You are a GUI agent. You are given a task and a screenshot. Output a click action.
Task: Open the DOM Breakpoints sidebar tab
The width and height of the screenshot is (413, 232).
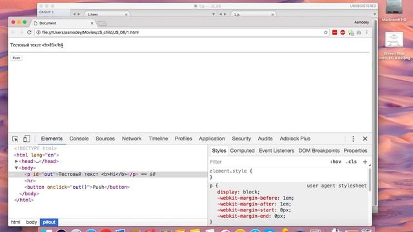tap(319, 151)
